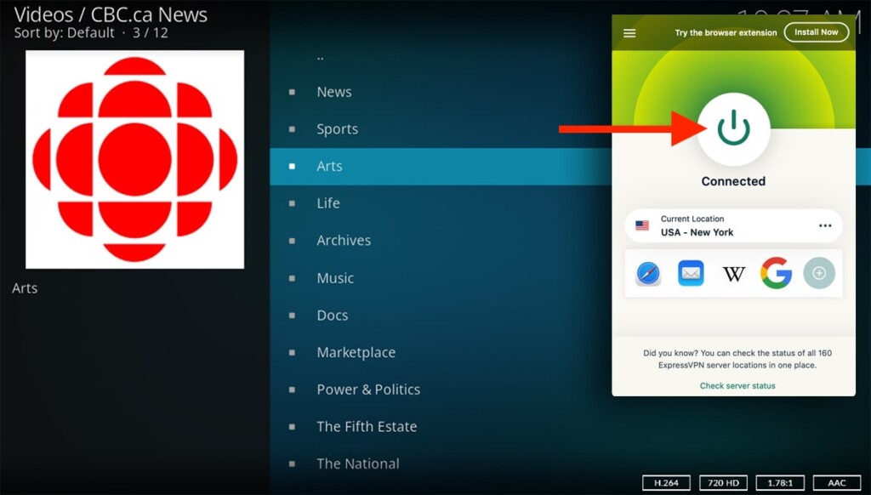Click the Try the browser extension text

click(x=726, y=33)
